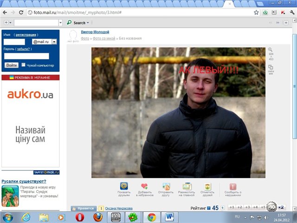Click the aukro.ua advertisement banner
The height and width of the screenshot is (223, 297).
pos(30,124)
